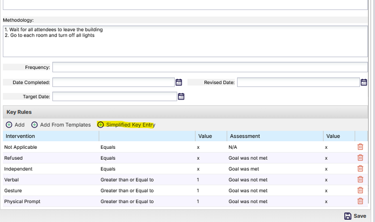Select the Refused intervention cell
This screenshot has width=375, height=222.
click(x=13, y=158)
